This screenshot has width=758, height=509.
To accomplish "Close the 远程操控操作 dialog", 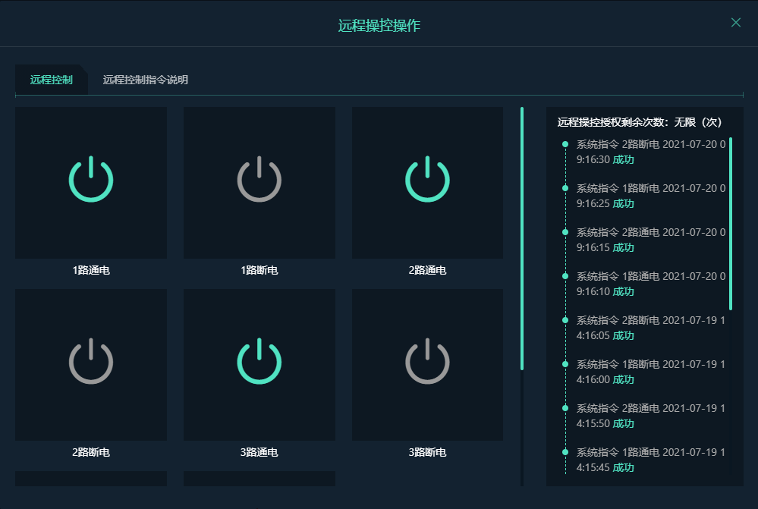I will (734, 22).
